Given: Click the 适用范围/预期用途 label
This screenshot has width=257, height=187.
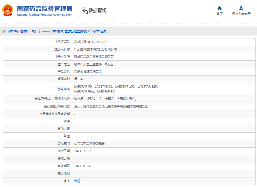Looking at the screenshot, I should pyautogui.click(x=57, y=106).
